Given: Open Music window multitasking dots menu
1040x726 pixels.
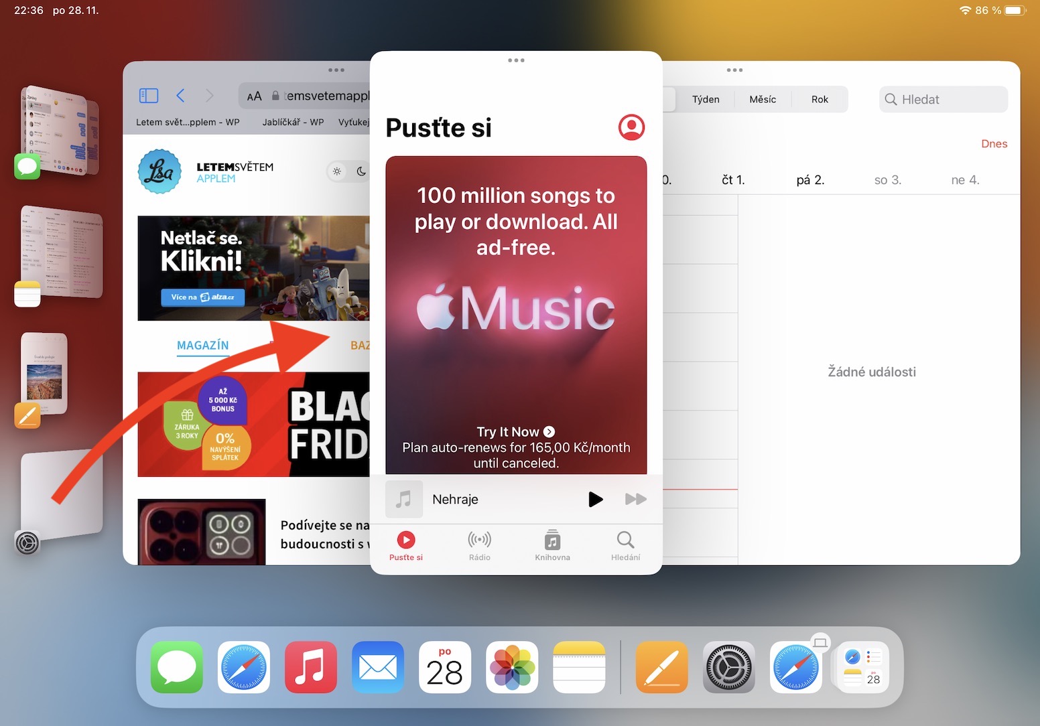Looking at the screenshot, I should point(516,60).
